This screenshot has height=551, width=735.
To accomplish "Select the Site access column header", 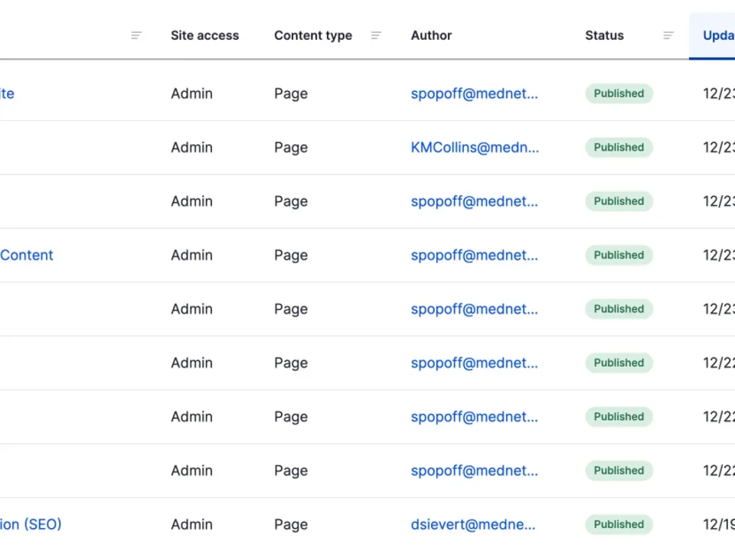I will point(204,35).
